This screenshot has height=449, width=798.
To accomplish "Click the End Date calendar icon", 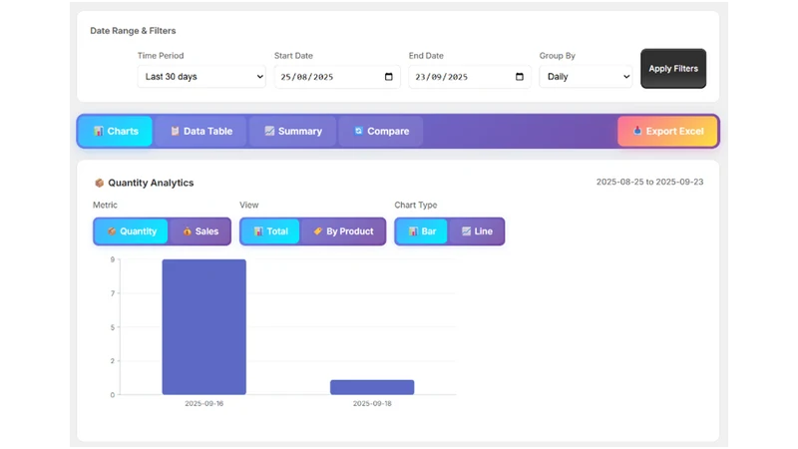I will (519, 77).
